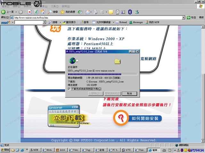Expand the msn logo dropdown arrow
This screenshot has height=153, width=205.
[x=13, y=22]
